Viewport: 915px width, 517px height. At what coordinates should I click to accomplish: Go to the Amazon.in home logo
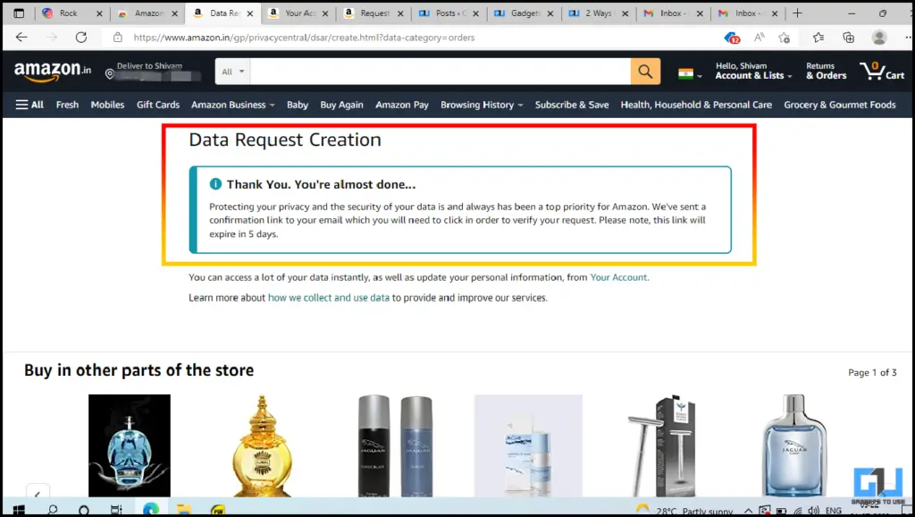(x=53, y=72)
